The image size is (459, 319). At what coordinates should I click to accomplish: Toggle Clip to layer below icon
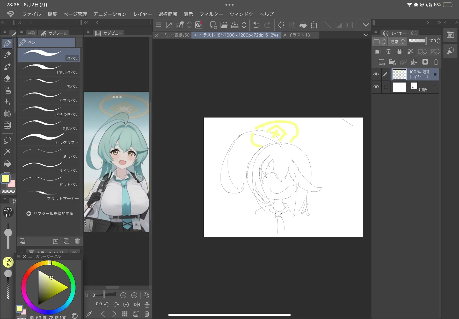378,51
